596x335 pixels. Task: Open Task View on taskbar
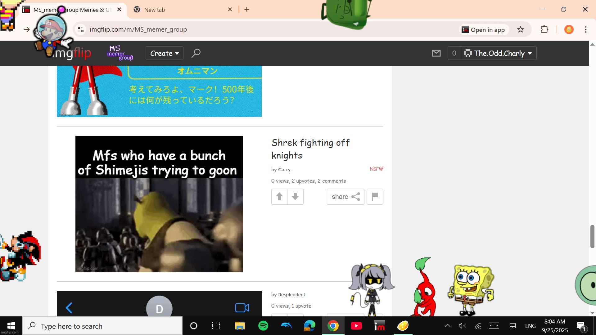coord(216,326)
